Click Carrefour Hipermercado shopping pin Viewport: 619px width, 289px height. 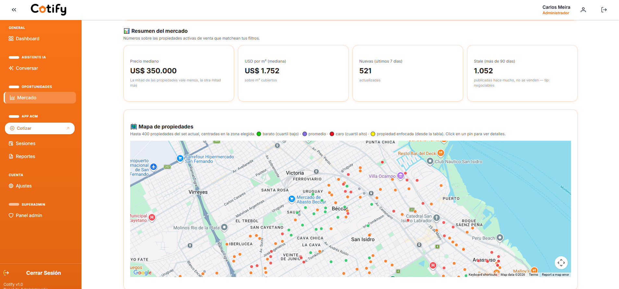180,158
